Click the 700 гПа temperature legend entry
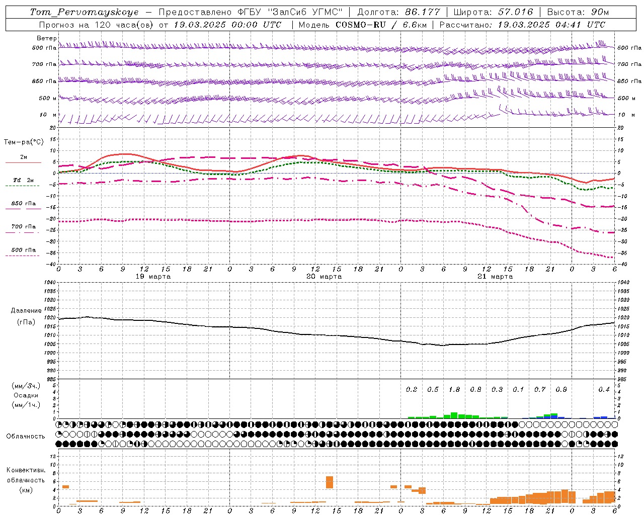Image resolution: width=644 pixels, height=515 pixels. tap(24, 226)
